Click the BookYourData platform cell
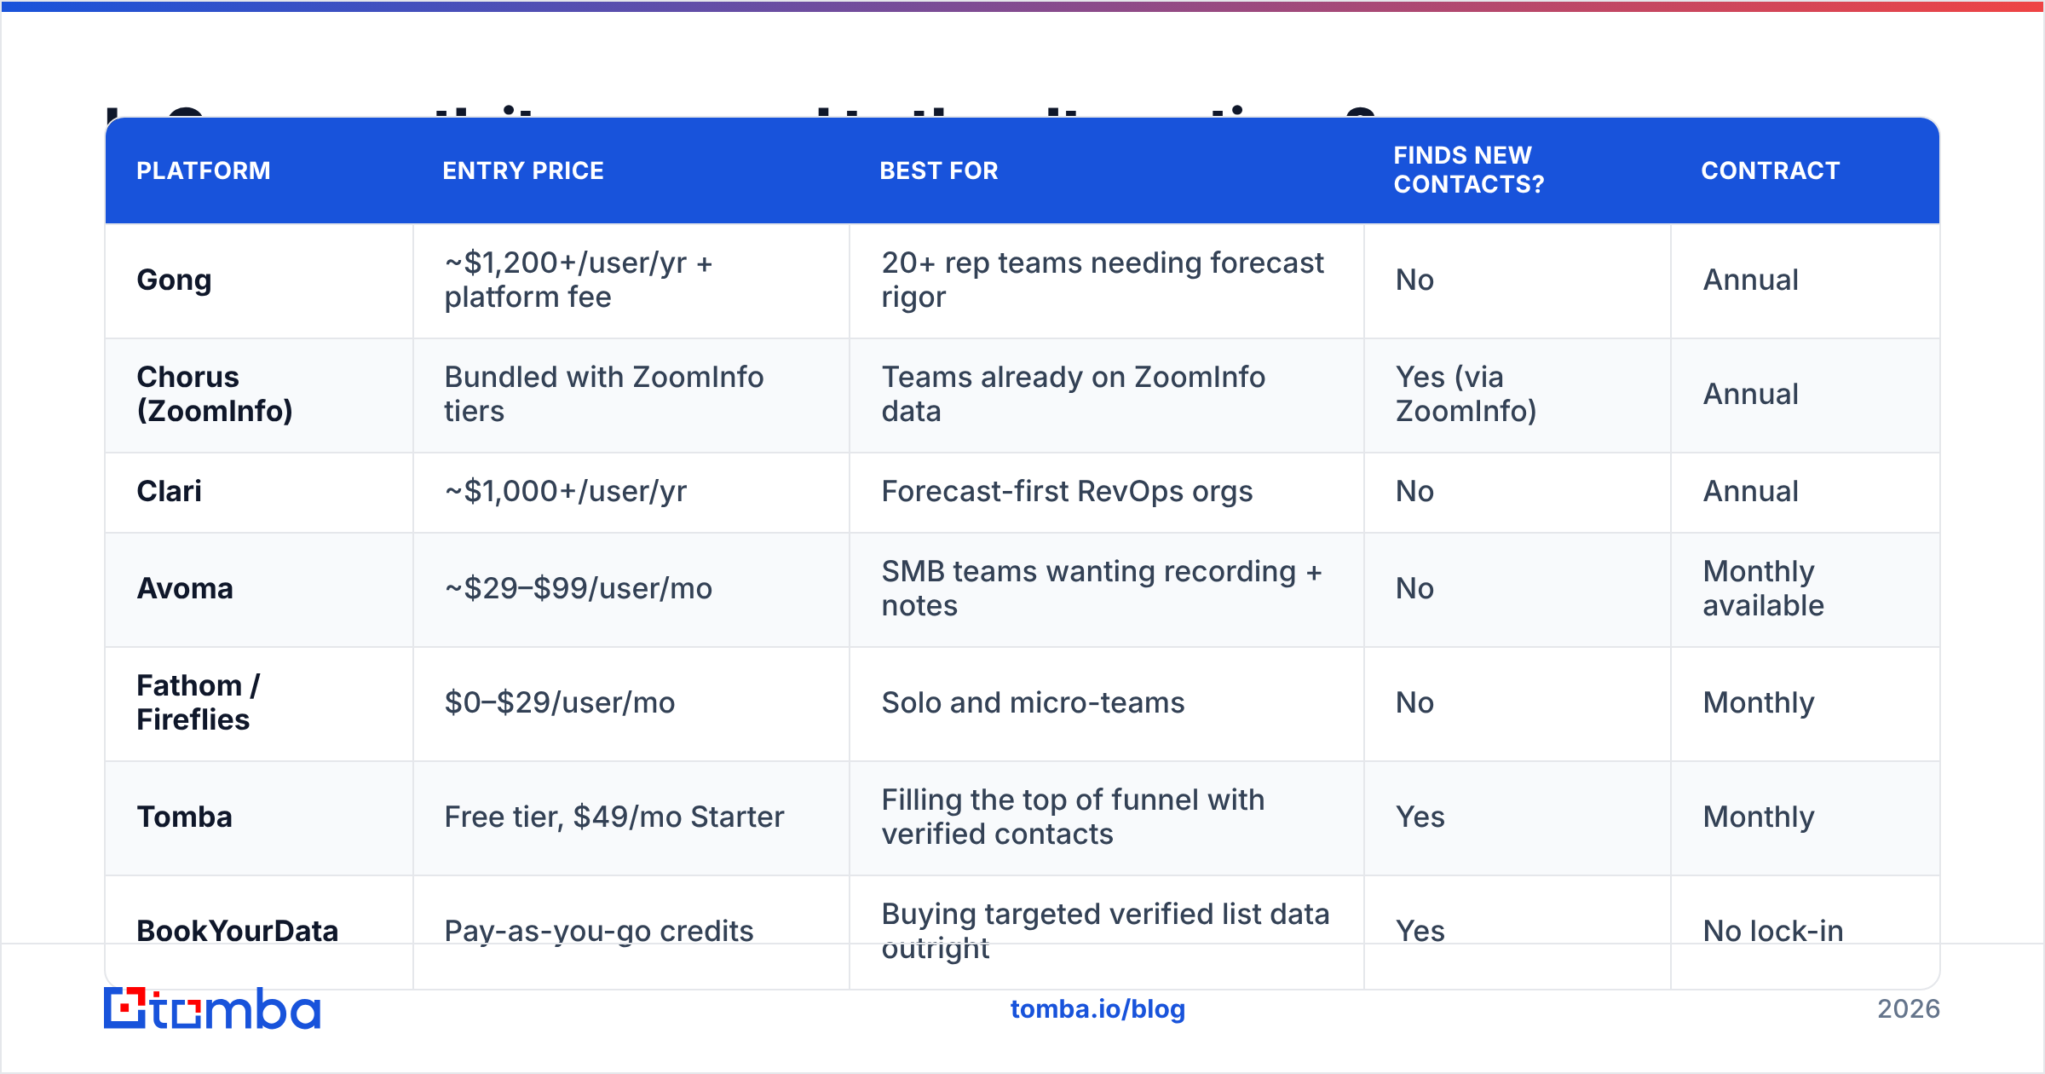 [x=238, y=931]
